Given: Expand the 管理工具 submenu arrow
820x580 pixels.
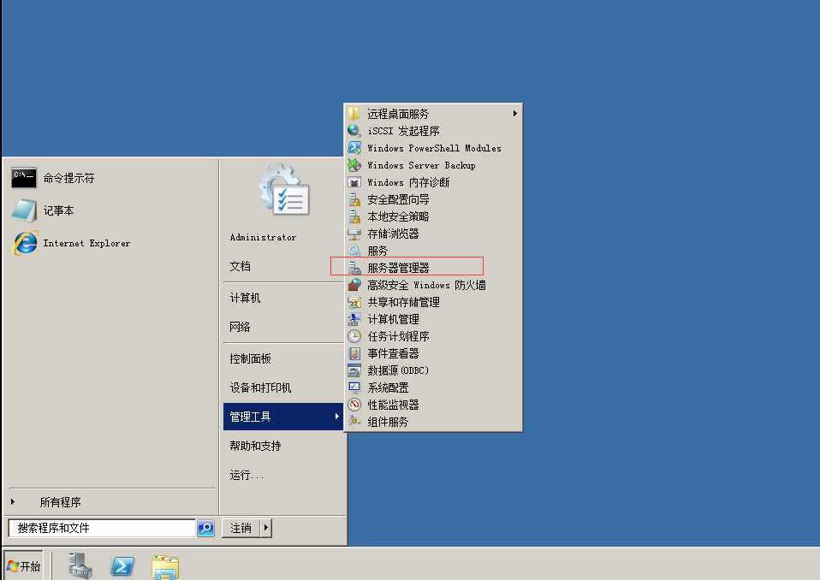Looking at the screenshot, I should click(x=336, y=417).
